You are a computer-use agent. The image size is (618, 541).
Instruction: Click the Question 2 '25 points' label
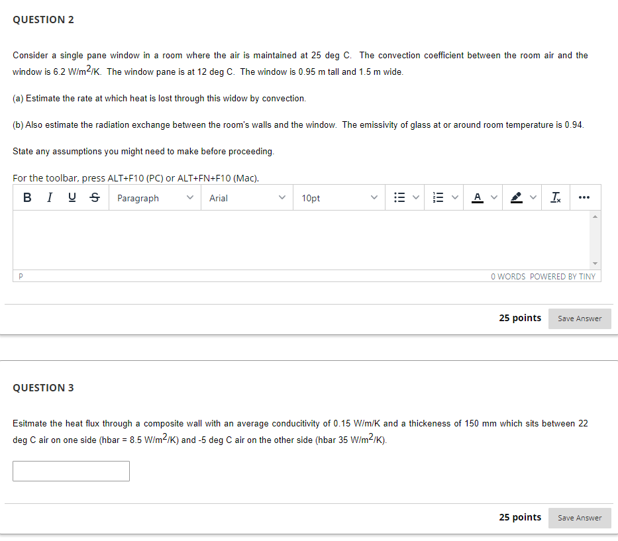tap(520, 318)
